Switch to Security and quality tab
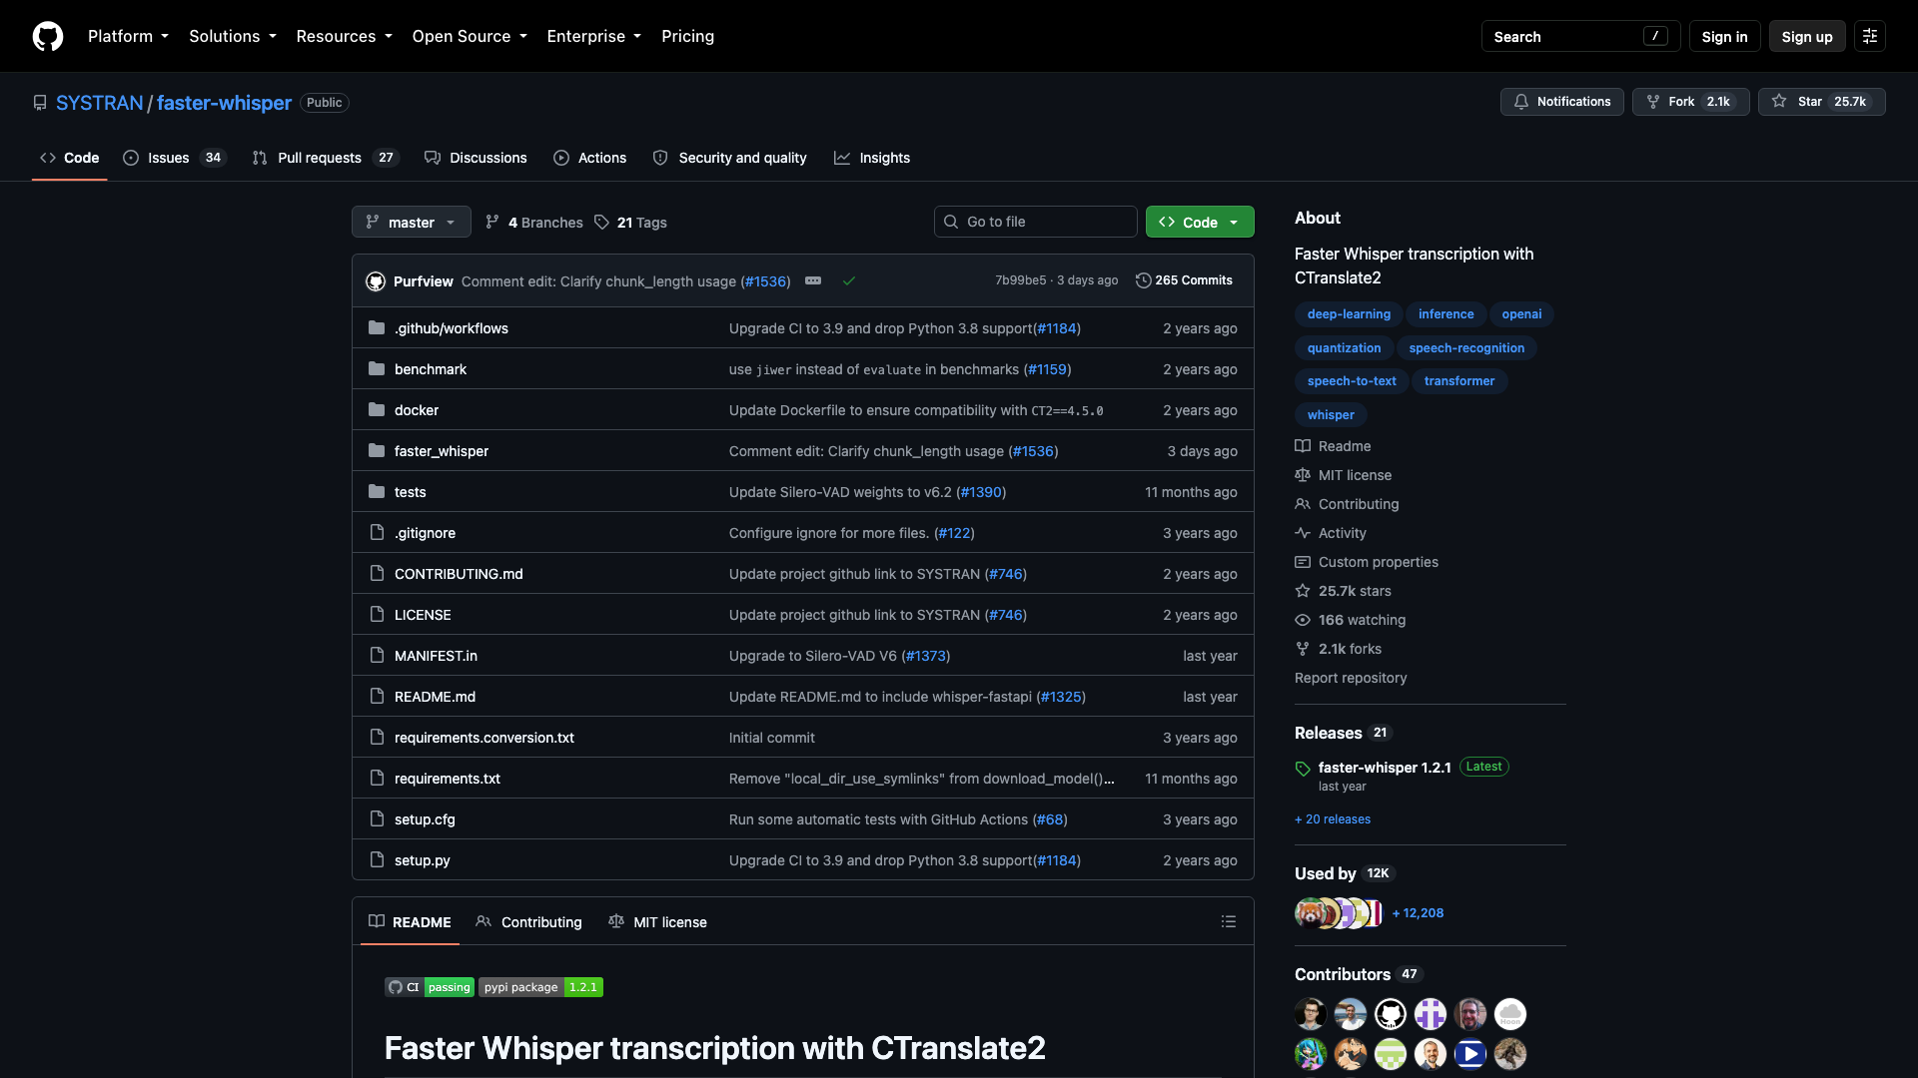The image size is (1918, 1078). tap(730, 158)
